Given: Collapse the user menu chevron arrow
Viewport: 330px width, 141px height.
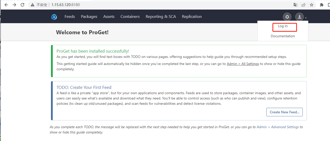Looking at the screenshot, I should tap(306, 18).
